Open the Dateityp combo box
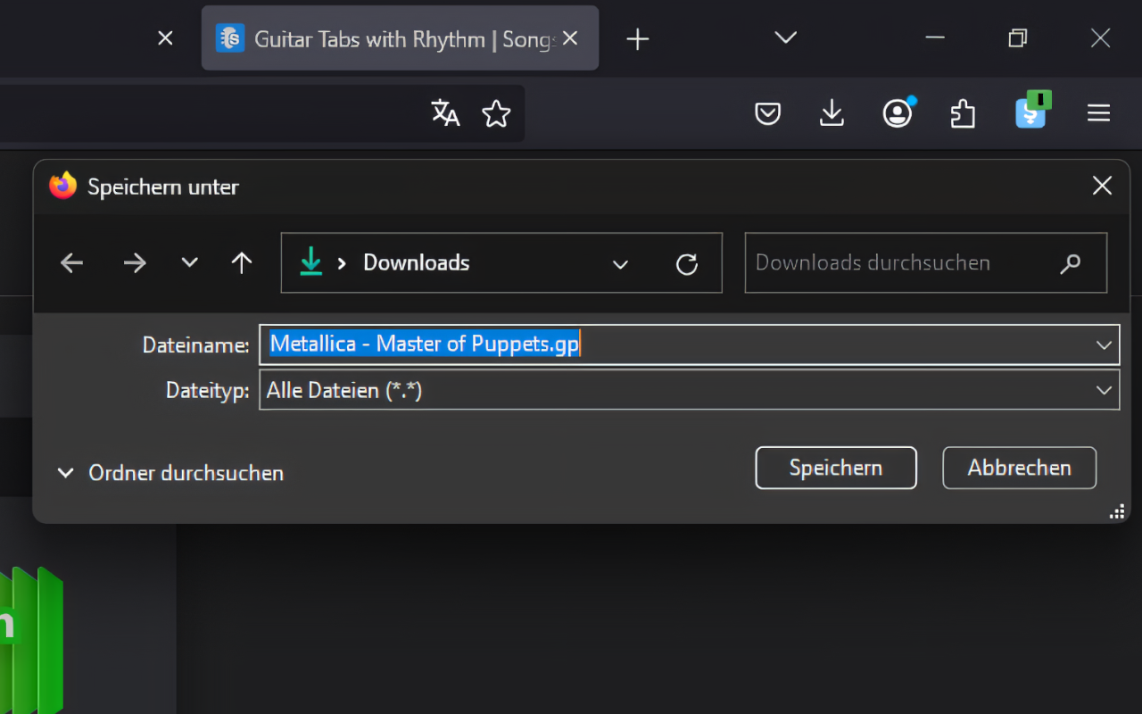The image size is (1142, 714). coord(689,390)
